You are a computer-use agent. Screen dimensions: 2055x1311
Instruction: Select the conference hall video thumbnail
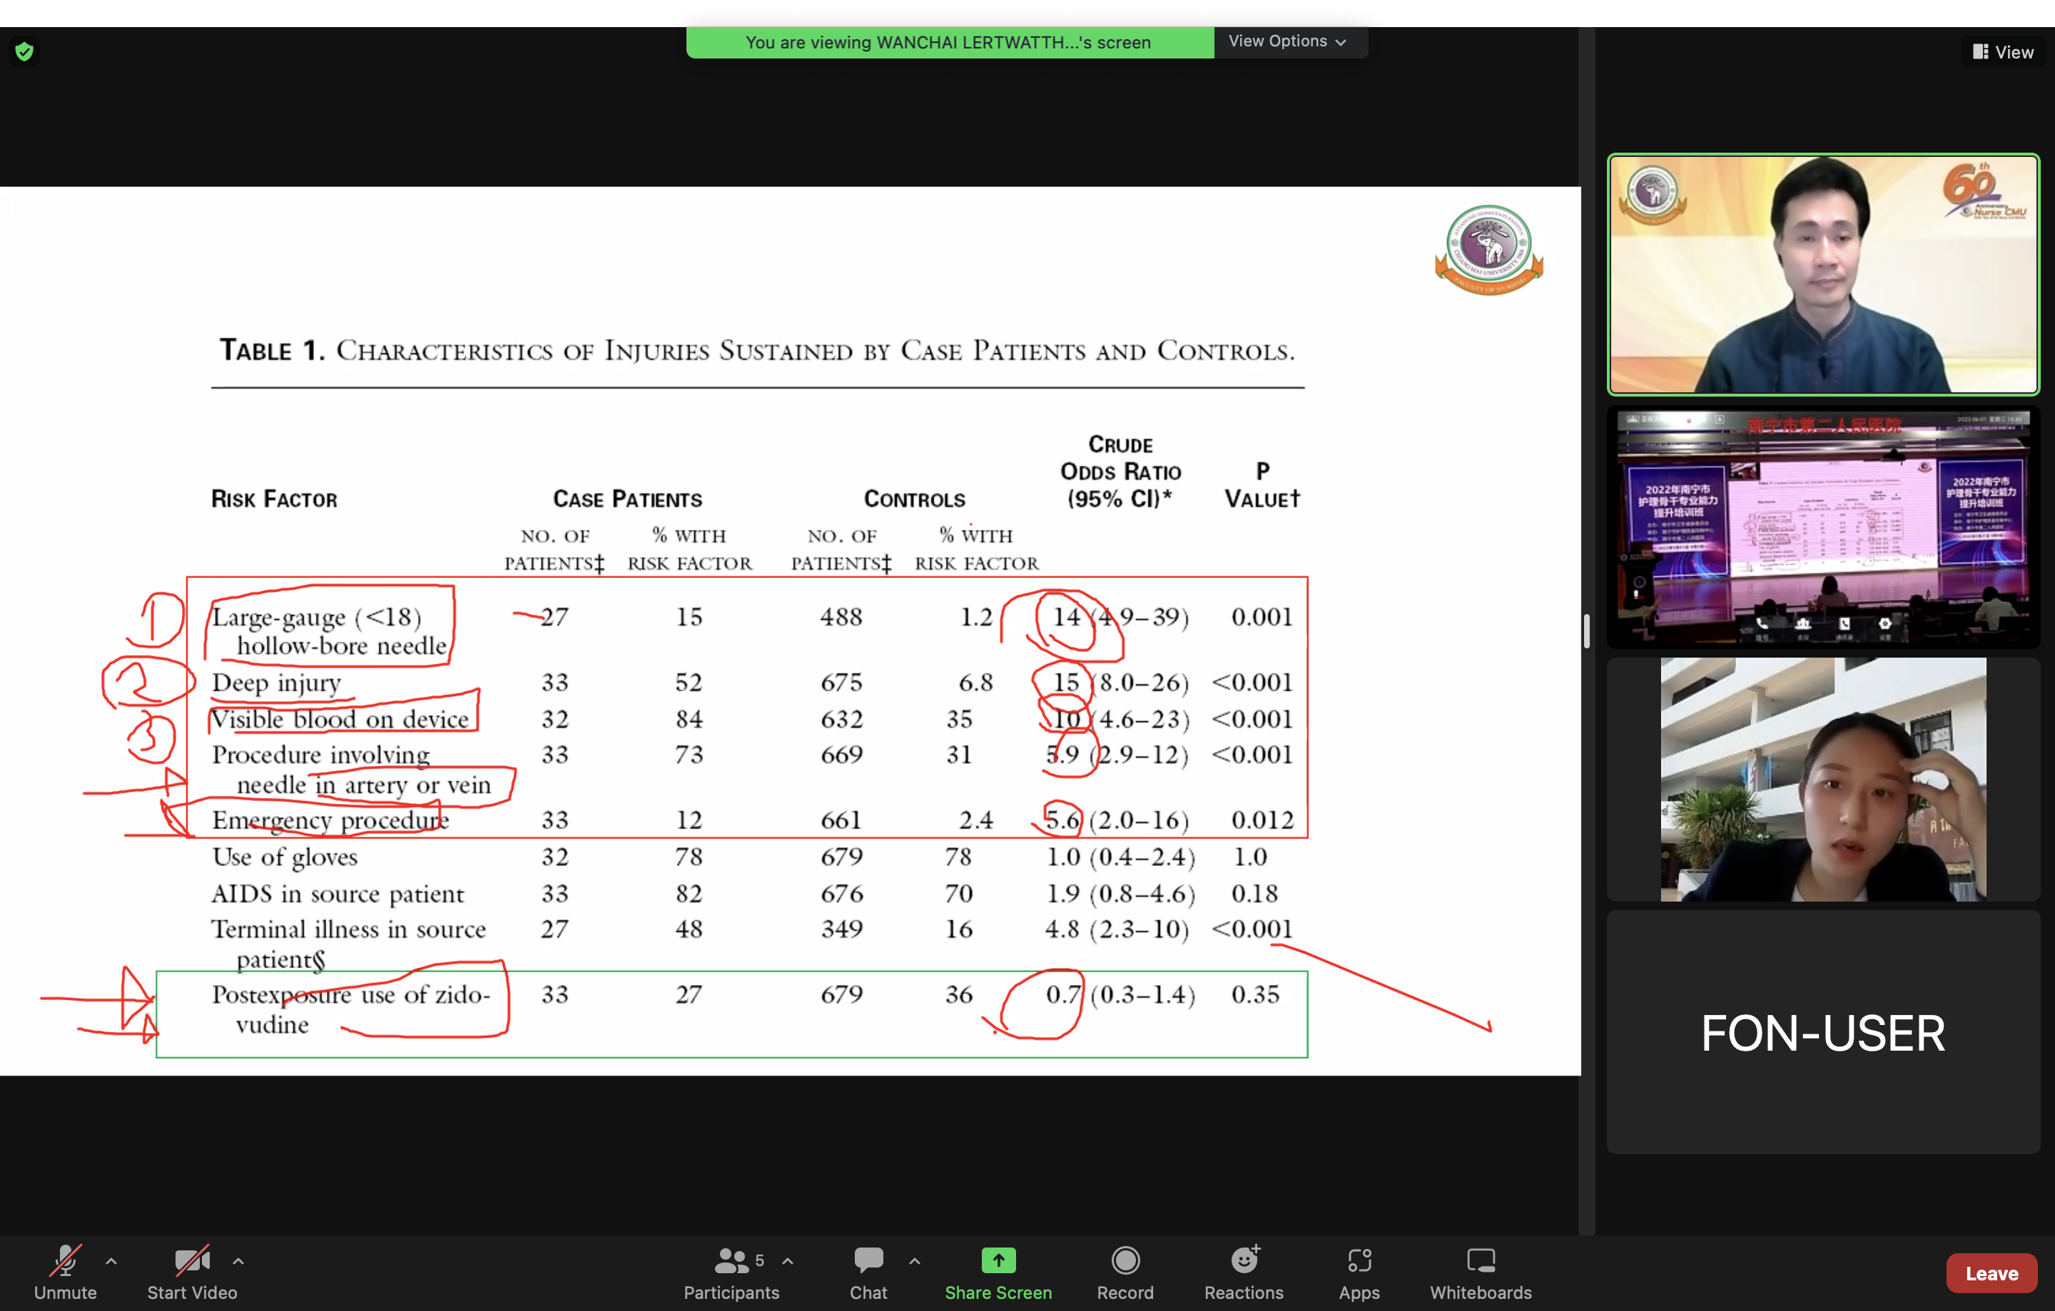point(1823,527)
